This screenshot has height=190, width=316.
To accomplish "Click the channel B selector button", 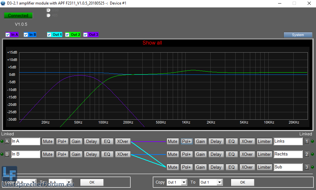I will (x=7, y=154).
